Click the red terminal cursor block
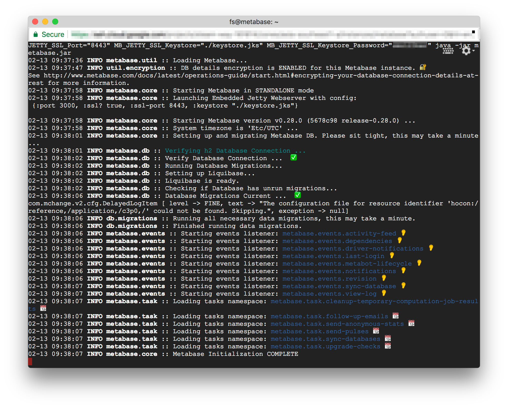The width and height of the screenshot is (508, 408). pyautogui.click(x=30, y=362)
